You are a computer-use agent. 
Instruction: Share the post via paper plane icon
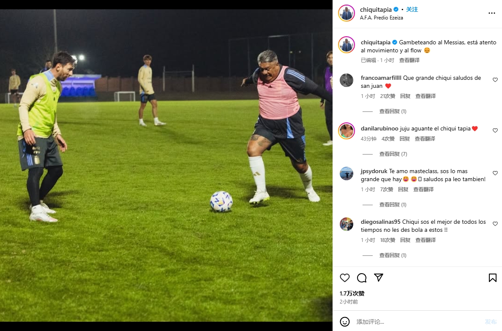[x=379, y=277]
